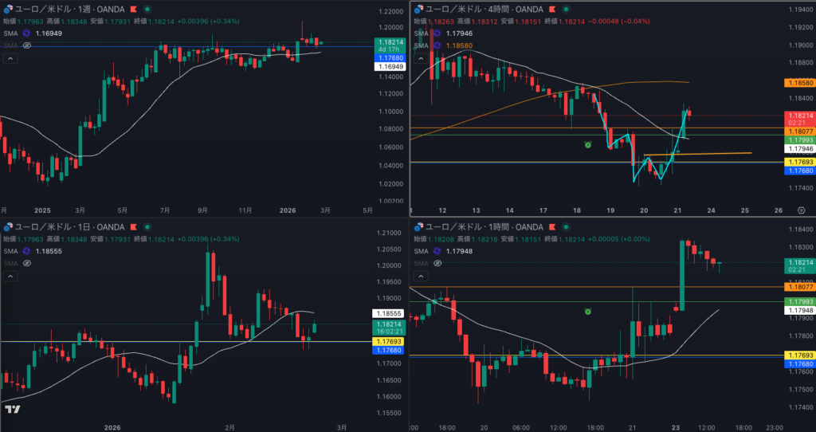
Task: Click the orange SMA 1.18580 indicator icon
Action: pyautogui.click(x=437, y=46)
